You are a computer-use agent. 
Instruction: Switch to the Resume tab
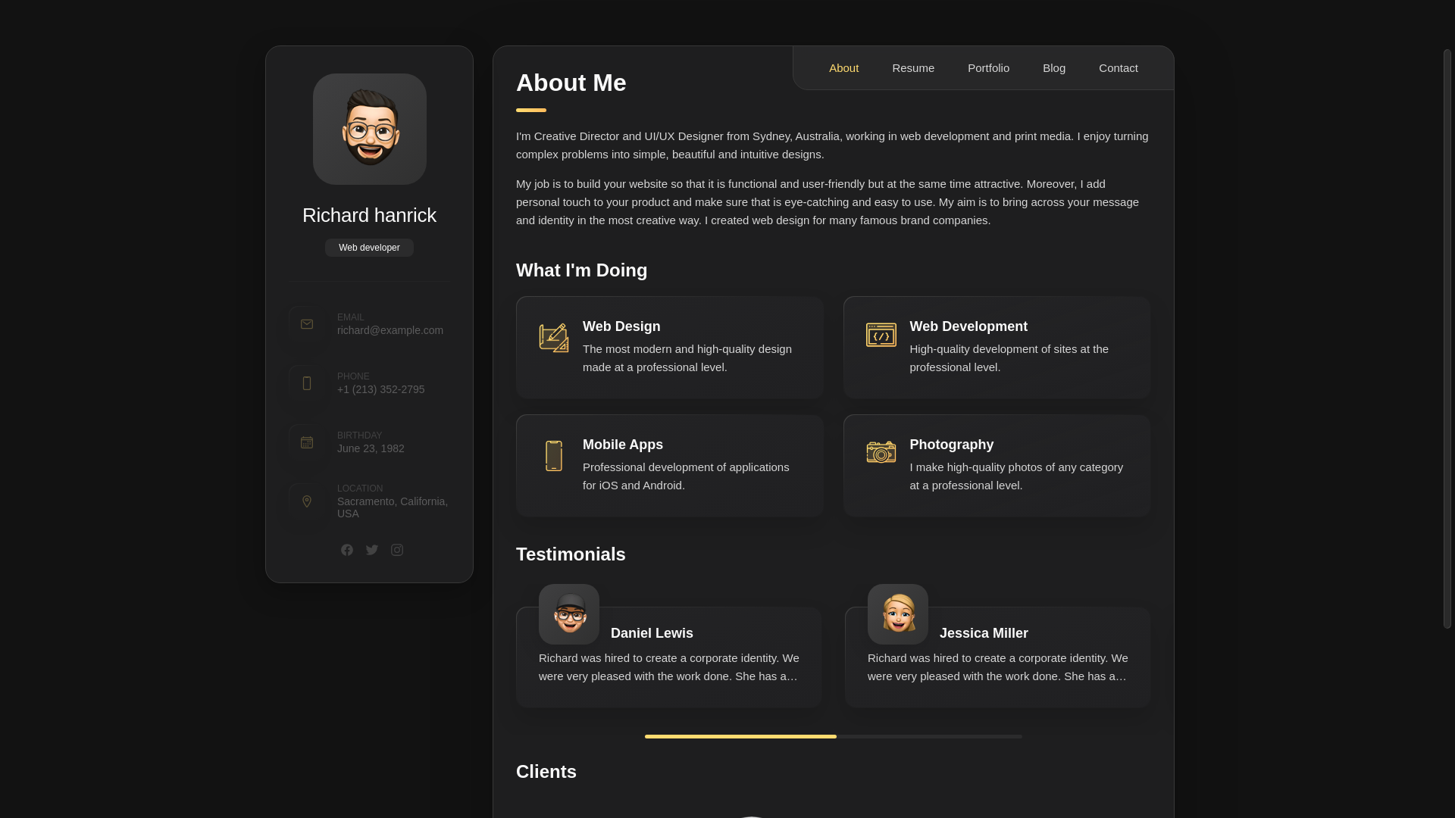pyautogui.click(x=913, y=68)
